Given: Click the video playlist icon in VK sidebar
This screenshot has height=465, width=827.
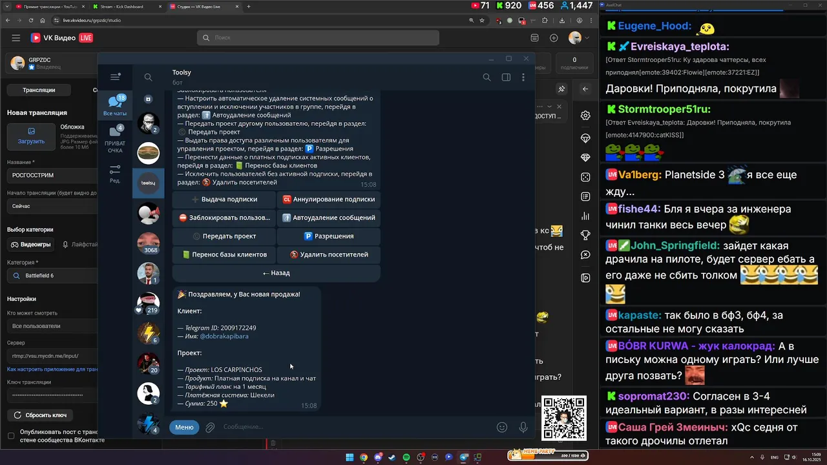Looking at the screenshot, I should [585, 278].
